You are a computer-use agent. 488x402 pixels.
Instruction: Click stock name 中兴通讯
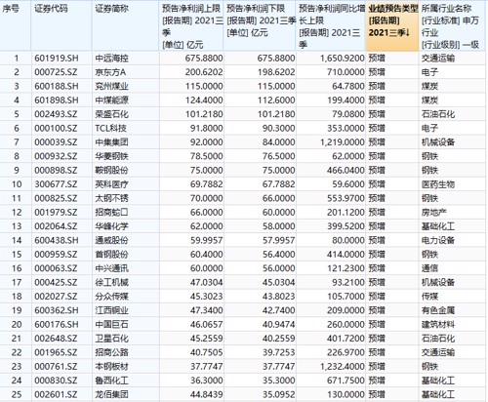111,268
